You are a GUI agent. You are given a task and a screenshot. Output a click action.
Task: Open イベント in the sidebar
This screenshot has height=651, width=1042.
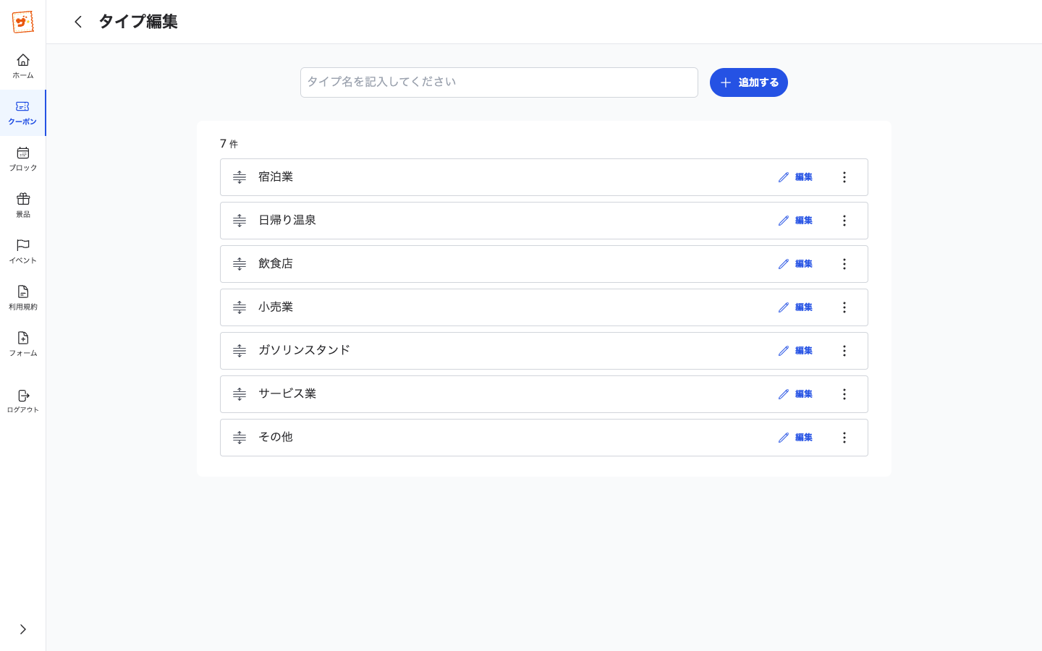pyautogui.click(x=23, y=251)
